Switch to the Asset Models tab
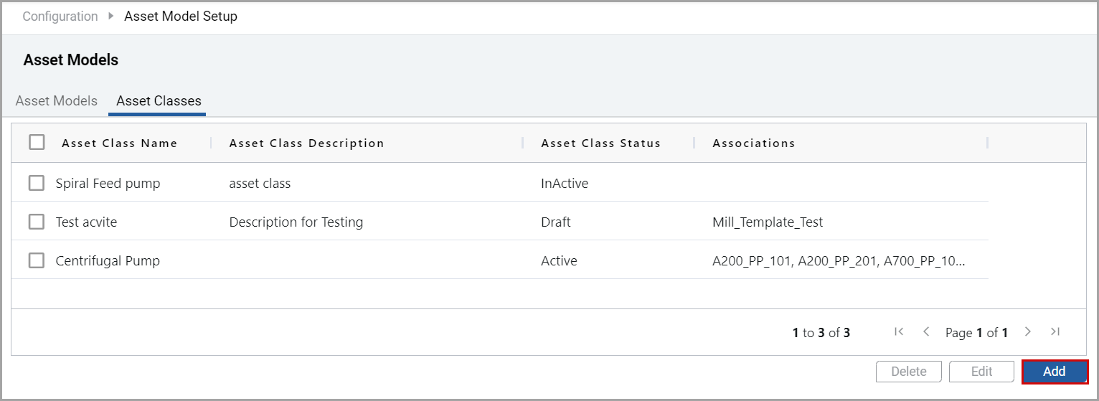The height and width of the screenshot is (401, 1099). click(x=57, y=100)
